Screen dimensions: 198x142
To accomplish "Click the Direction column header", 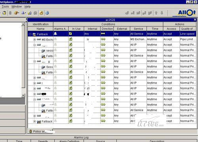I will [107, 29].
